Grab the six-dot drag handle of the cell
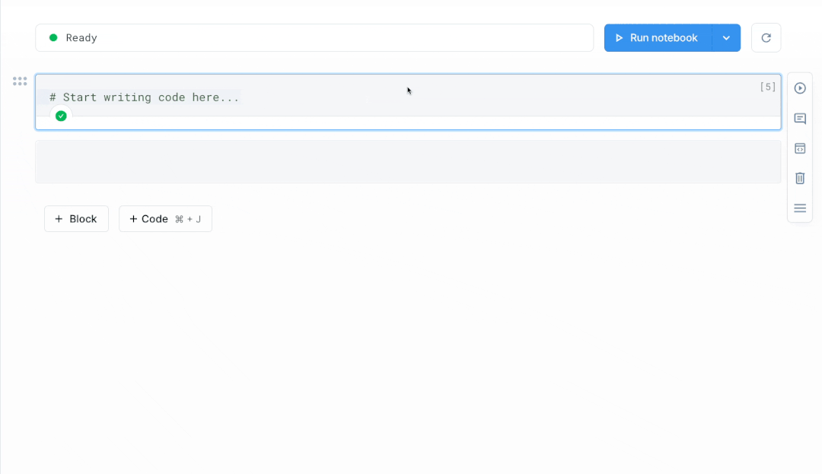Screen dimensions: 822x474 coord(20,81)
